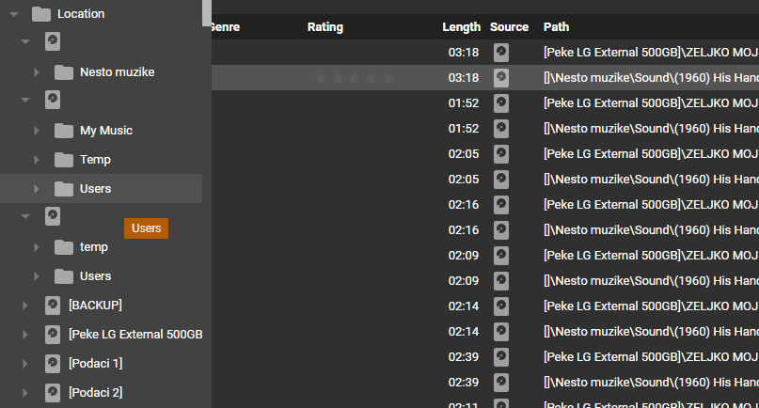Expand the [BACKUP] drive node
This screenshot has width=759, height=408.
coord(25,306)
